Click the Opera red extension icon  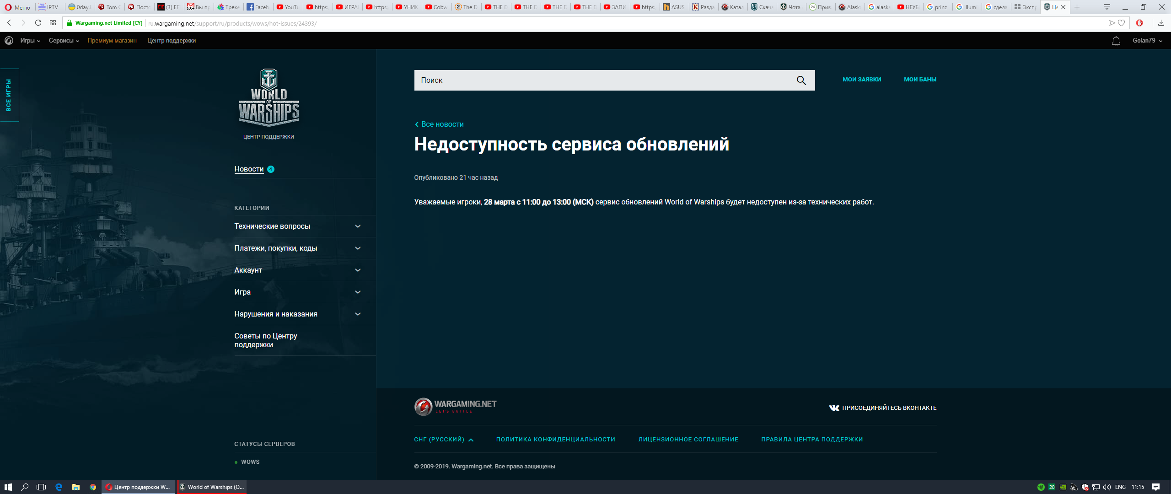1139,23
